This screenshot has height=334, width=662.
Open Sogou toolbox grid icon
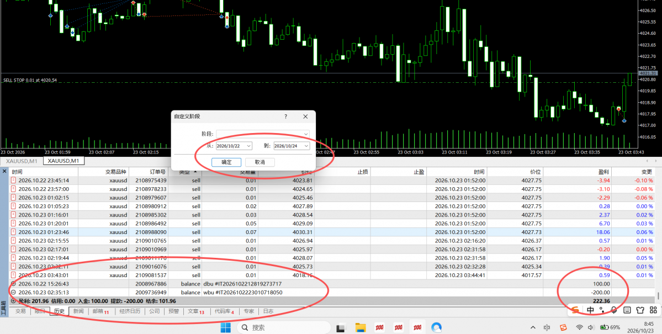tap(653, 310)
